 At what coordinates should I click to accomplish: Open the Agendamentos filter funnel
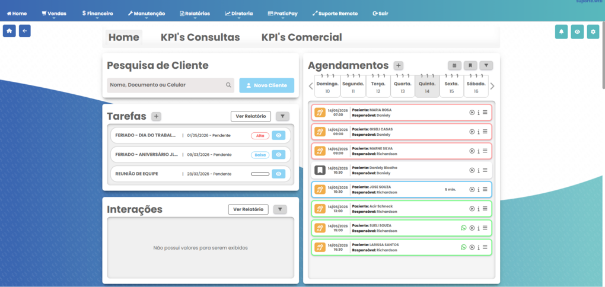click(x=486, y=65)
